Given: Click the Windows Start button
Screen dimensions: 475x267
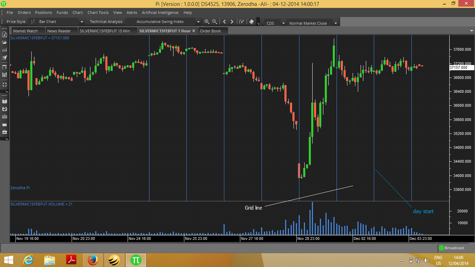Looking at the screenshot, I should pos(8,260).
